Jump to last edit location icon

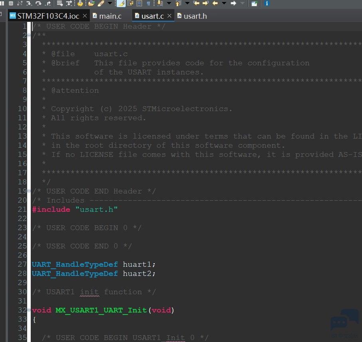196,3
